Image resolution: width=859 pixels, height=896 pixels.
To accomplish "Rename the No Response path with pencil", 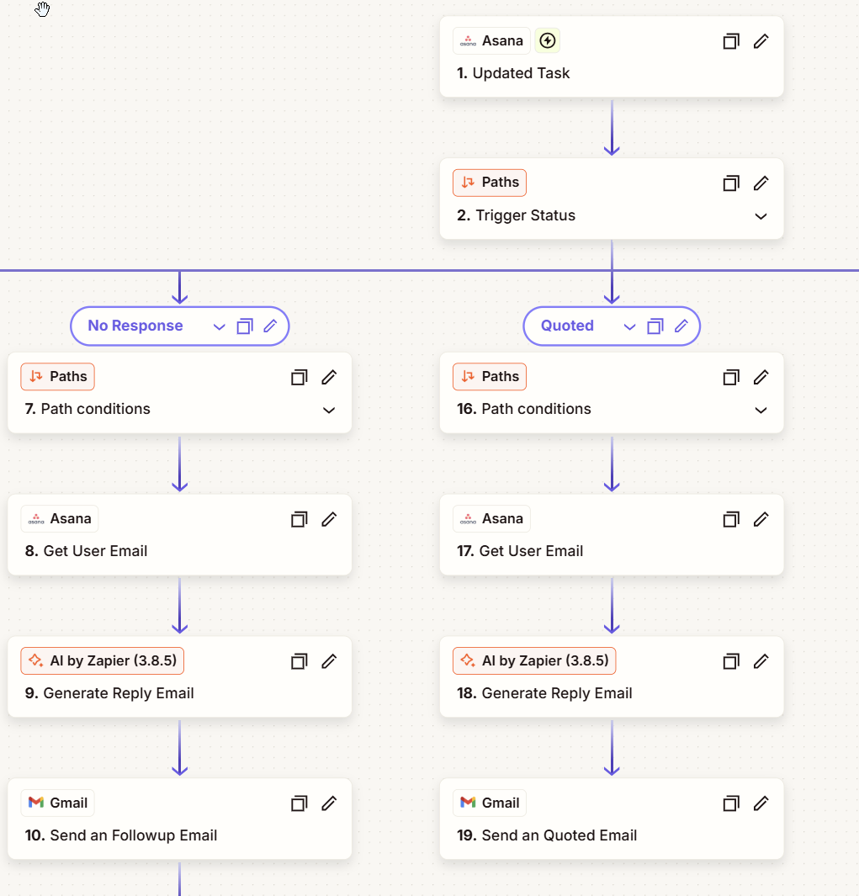I will [x=270, y=326].
